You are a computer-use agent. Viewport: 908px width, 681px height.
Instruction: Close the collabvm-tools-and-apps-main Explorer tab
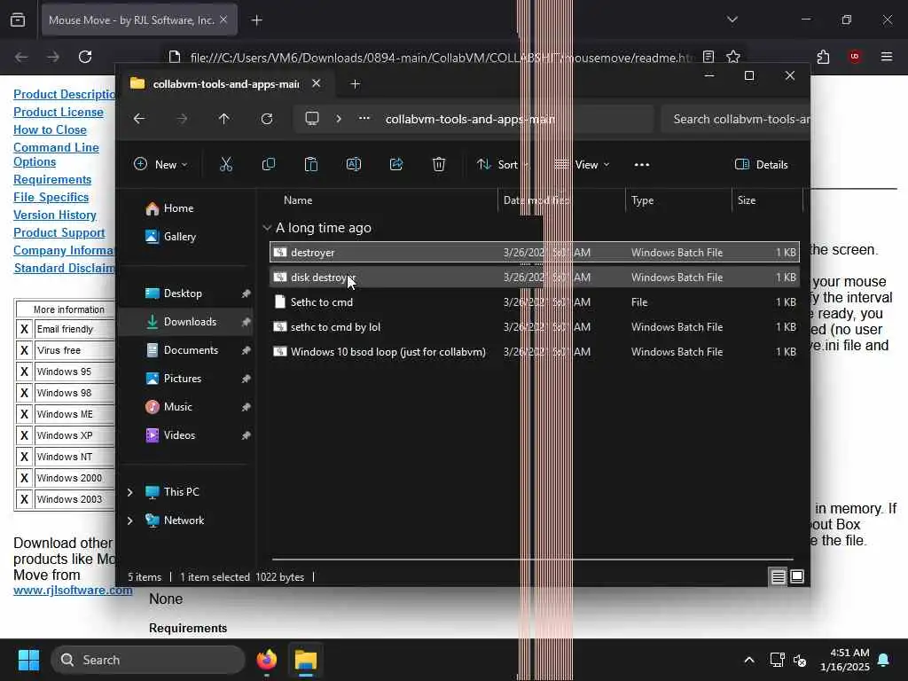[x=317, y=83]
